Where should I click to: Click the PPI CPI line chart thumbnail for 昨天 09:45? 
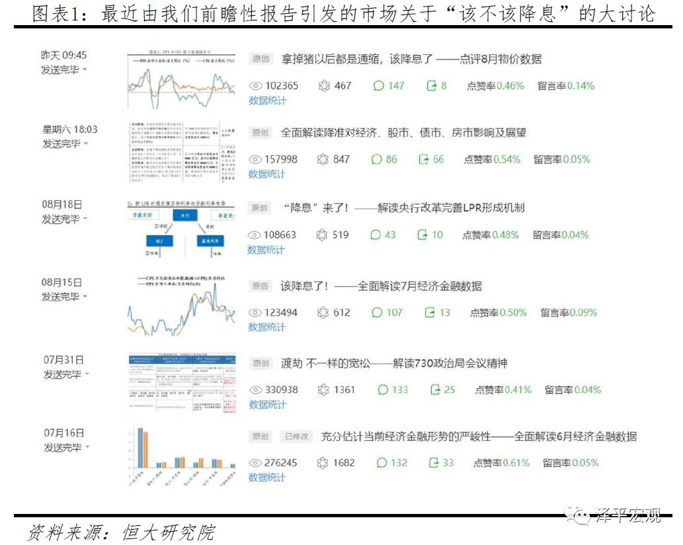(x=181, y=79)
